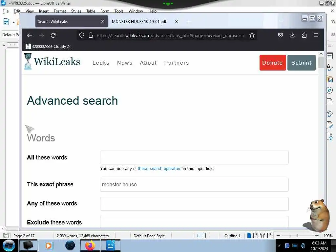336x252 pixels.
Task: Select book view in Writer status bar
Action: pos(267,236)
